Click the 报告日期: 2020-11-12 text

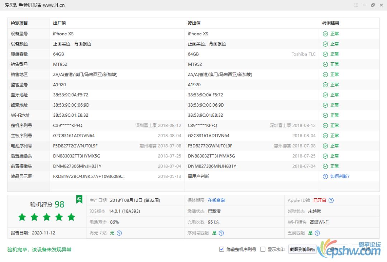(x=33, y=233)
